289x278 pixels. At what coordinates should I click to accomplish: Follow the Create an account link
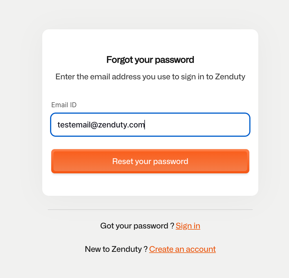tap(182, 249)
